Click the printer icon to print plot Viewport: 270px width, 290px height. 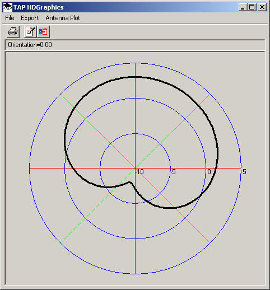tap(13, 31)
